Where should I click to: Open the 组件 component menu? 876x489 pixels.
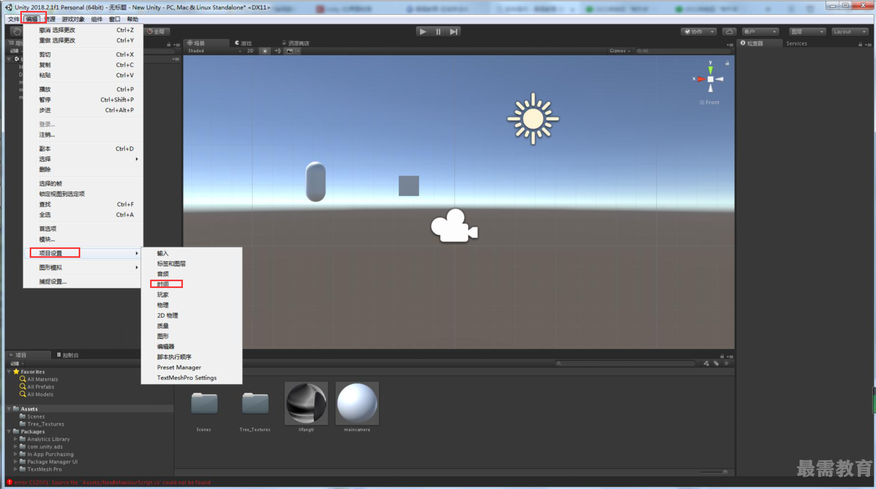pos(97,19)
